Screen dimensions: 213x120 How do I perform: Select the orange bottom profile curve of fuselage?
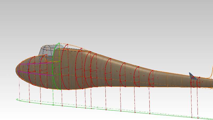[120, 86]
